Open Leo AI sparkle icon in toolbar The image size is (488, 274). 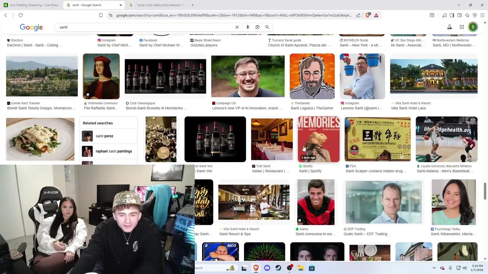point(467,15)
